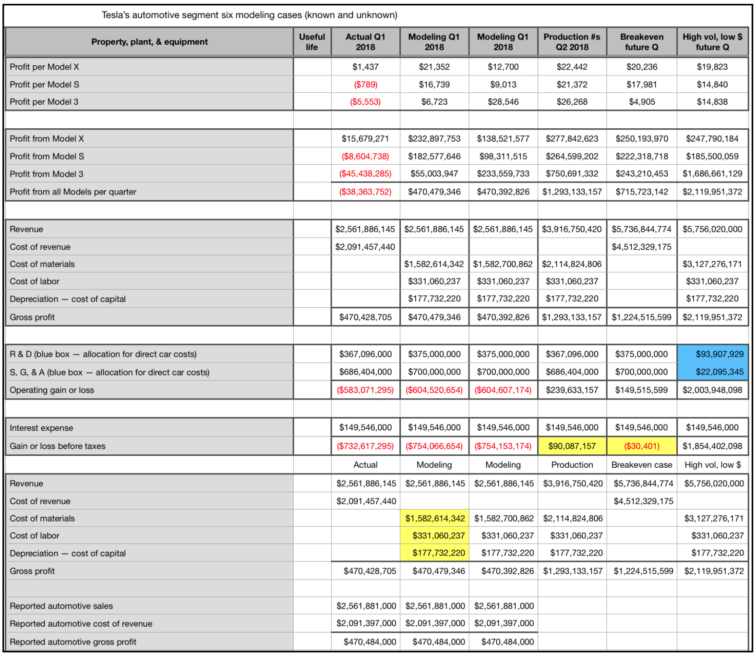Select the "Actual Q1 2018" column header

click(x=365, y=42)
